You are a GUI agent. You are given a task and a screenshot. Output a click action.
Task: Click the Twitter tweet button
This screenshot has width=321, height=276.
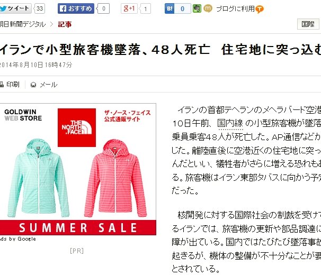point(15,8)
